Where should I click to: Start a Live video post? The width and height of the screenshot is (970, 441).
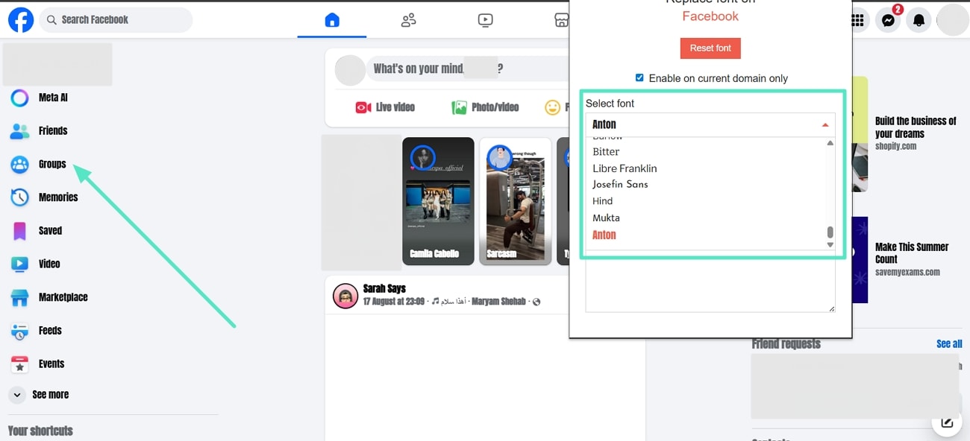tap(385, 107)
